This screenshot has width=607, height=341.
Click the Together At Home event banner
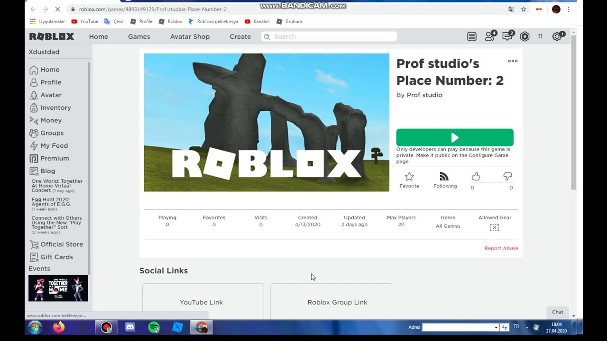click(58, 288)
